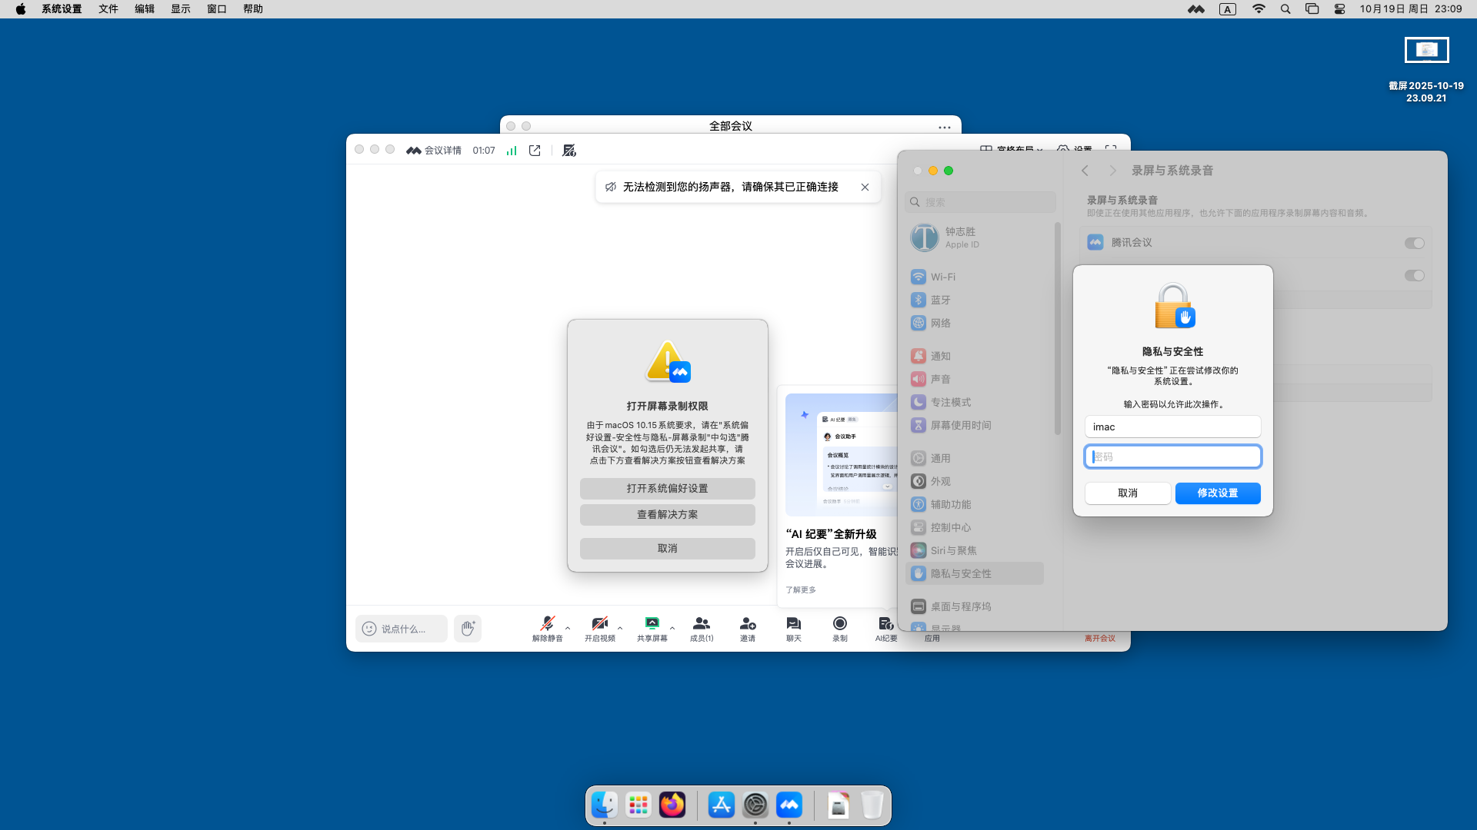Dismiss the speaker not detected notification

pyautogui.click(x=865, y=188)
